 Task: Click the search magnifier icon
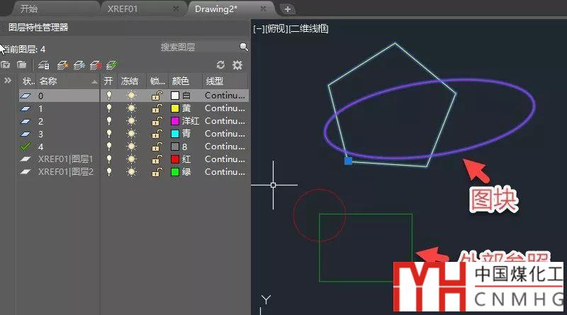pyautogui.click(x=244, y=47)
